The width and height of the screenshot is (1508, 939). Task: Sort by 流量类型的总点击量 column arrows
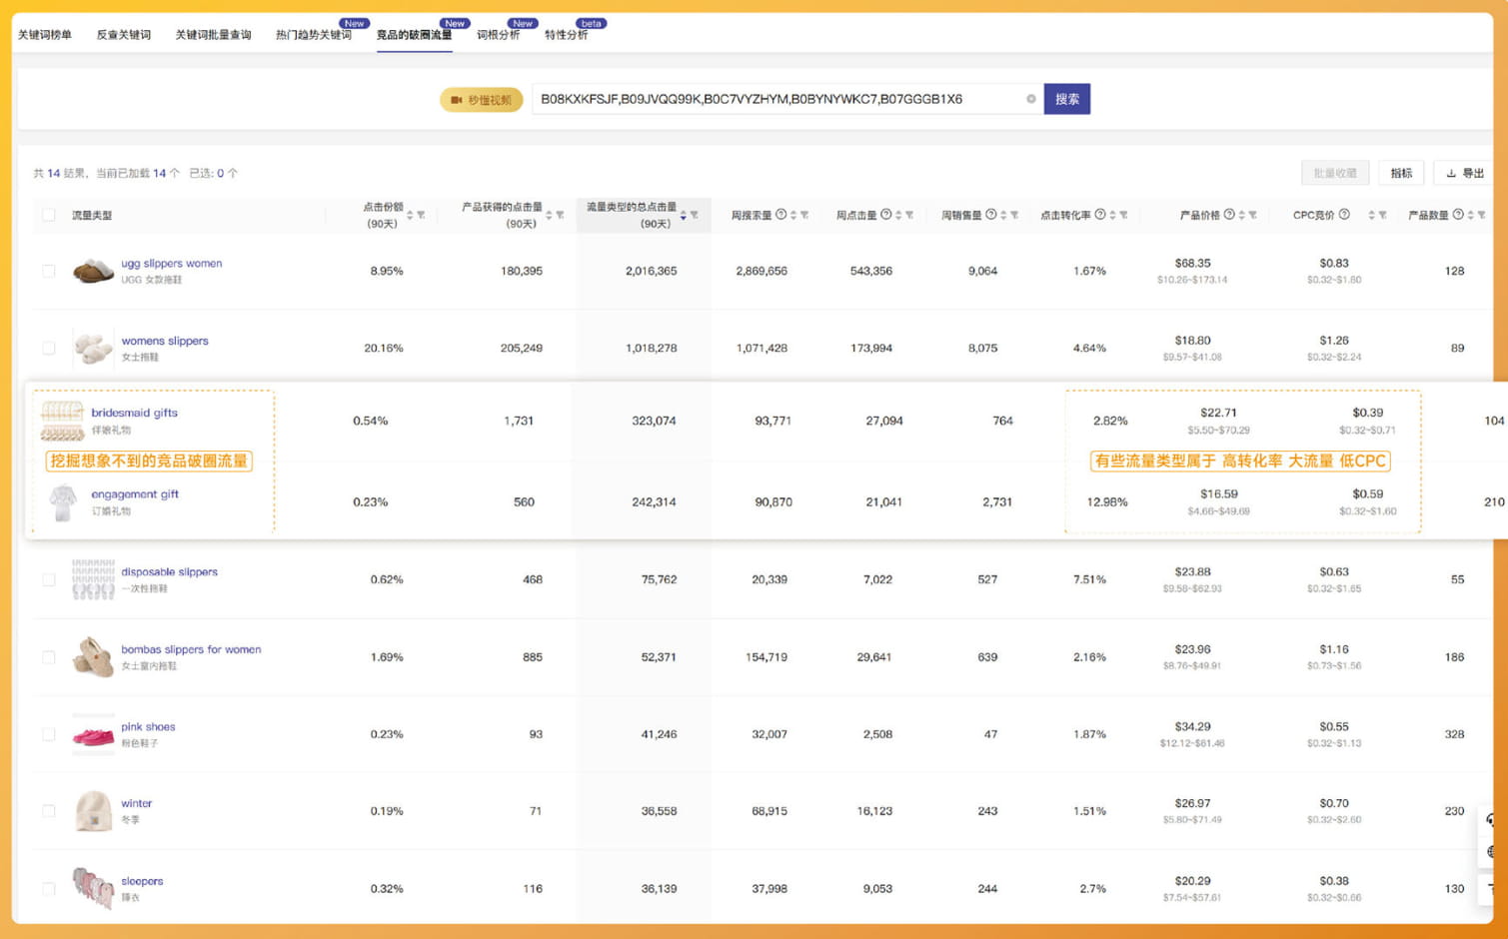pyautogui.click(x=683, y=215)
